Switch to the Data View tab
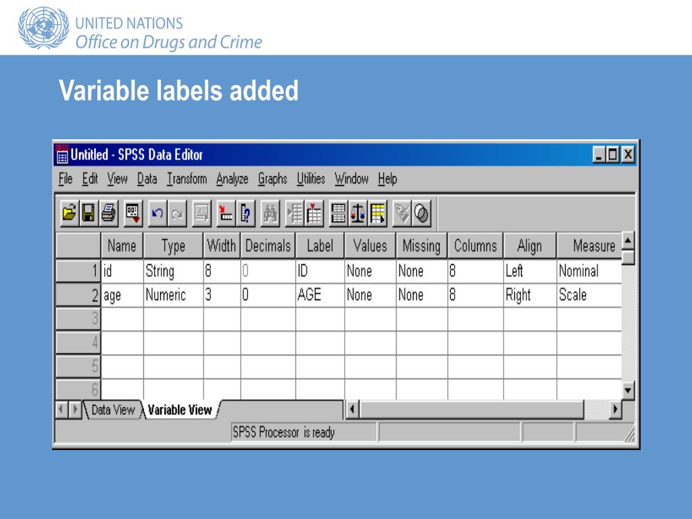 pos(113,410)
